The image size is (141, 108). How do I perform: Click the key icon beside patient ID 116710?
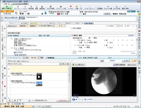click(x=16, y=13)
